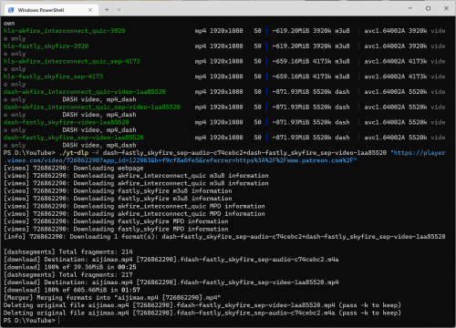Click format ID dash-akfire_interconnect_quic_sep-video-1aa85520
The image size is (456, 328).
tap(92, 107)
